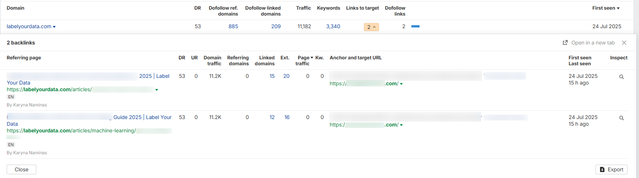The height and width of the screenshot is (178, 639).
Task: Click the Referring page column header
Action: click(x=24, y=57)
